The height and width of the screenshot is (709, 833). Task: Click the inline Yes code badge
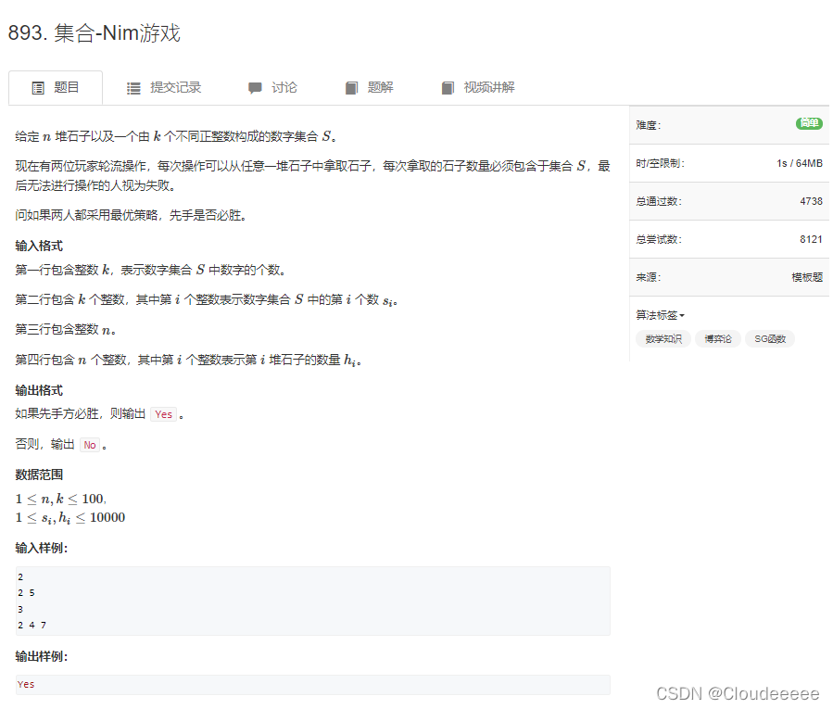click(x=163, y=414)
